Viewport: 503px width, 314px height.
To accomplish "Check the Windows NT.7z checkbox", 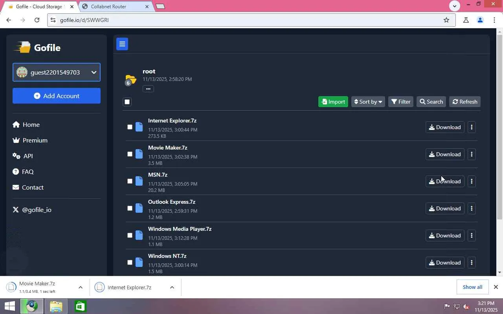I will tap(130, 262).
